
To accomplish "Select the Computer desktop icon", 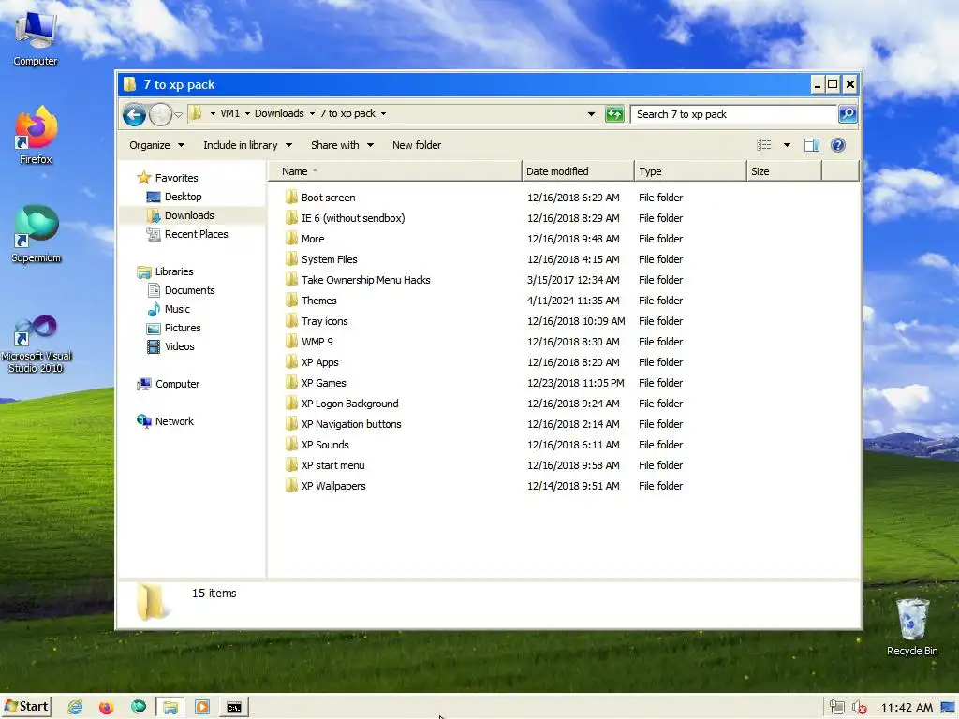I will tap(35, 38).
